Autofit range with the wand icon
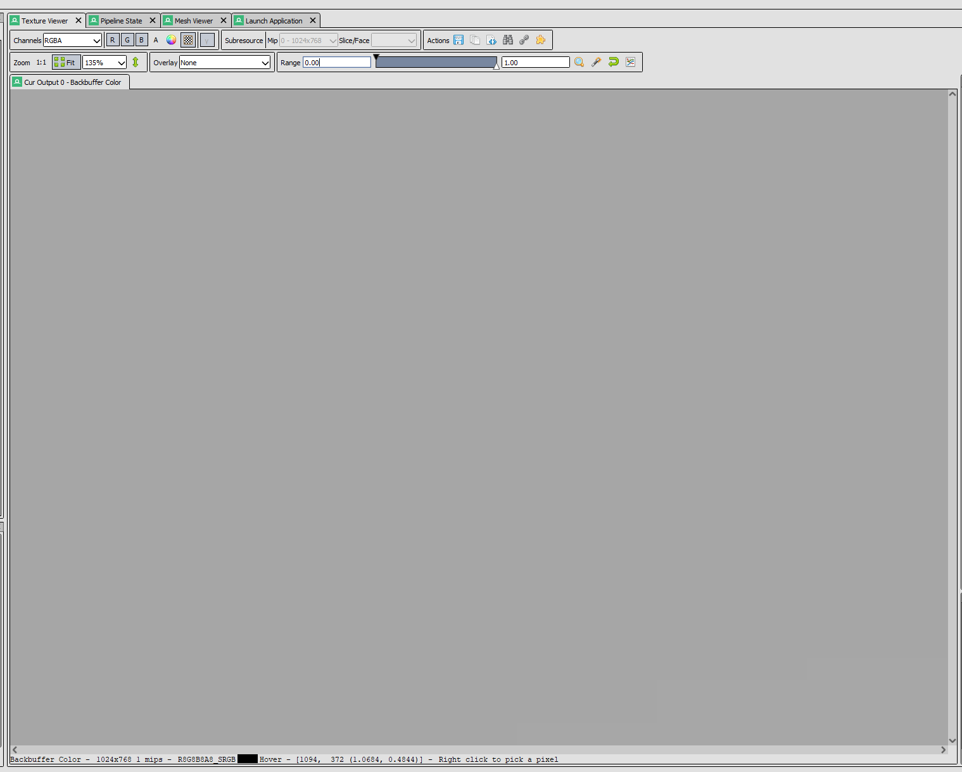Image resolution: width=962 pixels, height=772 pixels. coord(596,62)
